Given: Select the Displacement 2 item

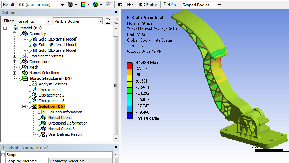Looking at the screenshot, I should pos(51,95).
